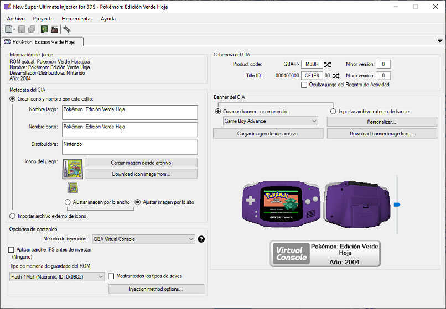Randomize the Product code with shuffle icon
This screenshot has width=446, height=309.
coord(328,65)
